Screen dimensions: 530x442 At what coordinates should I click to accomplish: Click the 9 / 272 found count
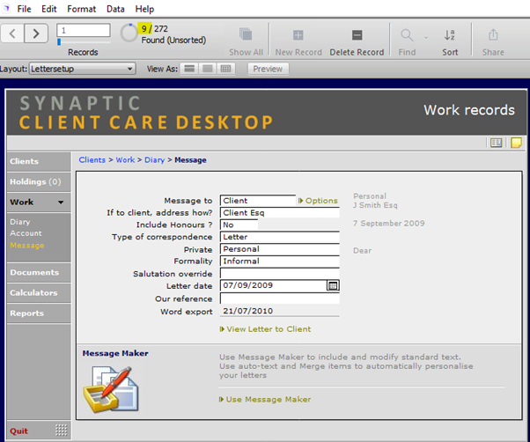click(x=154, y=29)
